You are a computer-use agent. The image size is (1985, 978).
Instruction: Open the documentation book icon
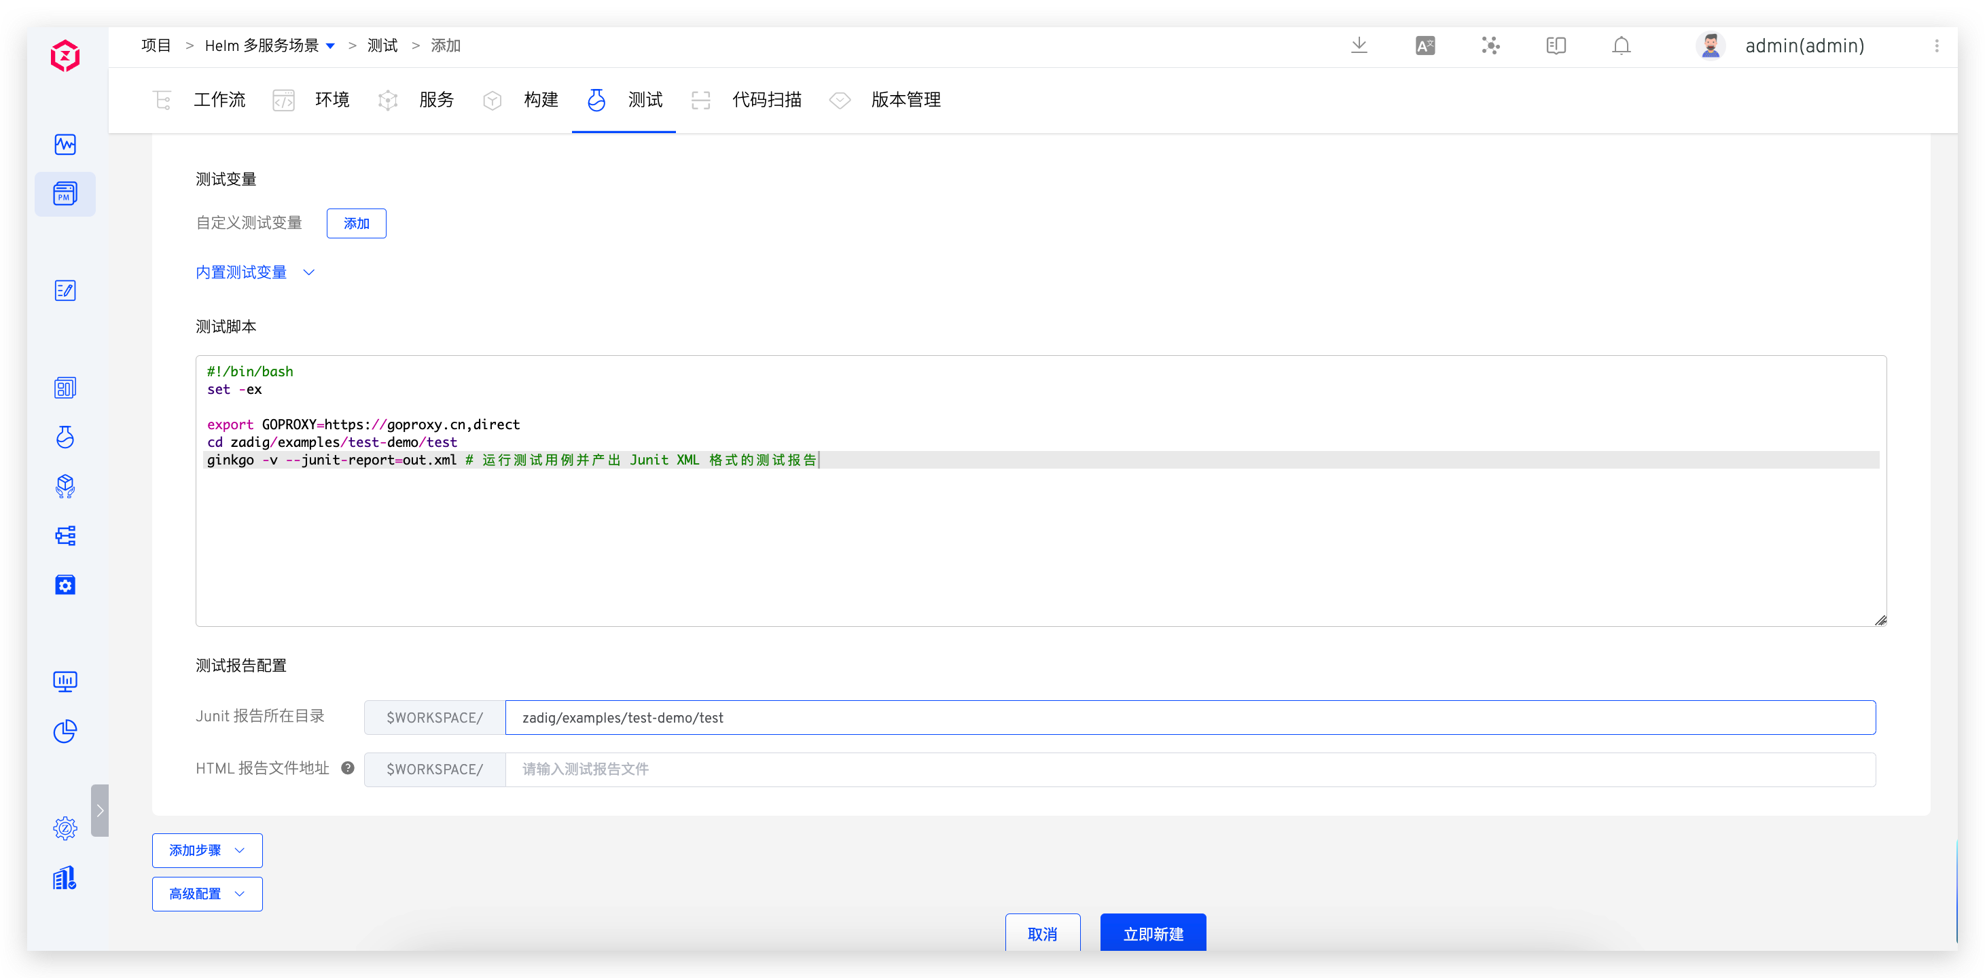[1556, 46]
